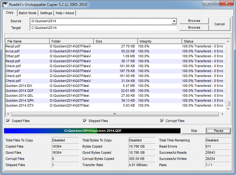This screenshot has height=175, width=236.
Task: Skip the current file
Action: [x=194, y=131]
